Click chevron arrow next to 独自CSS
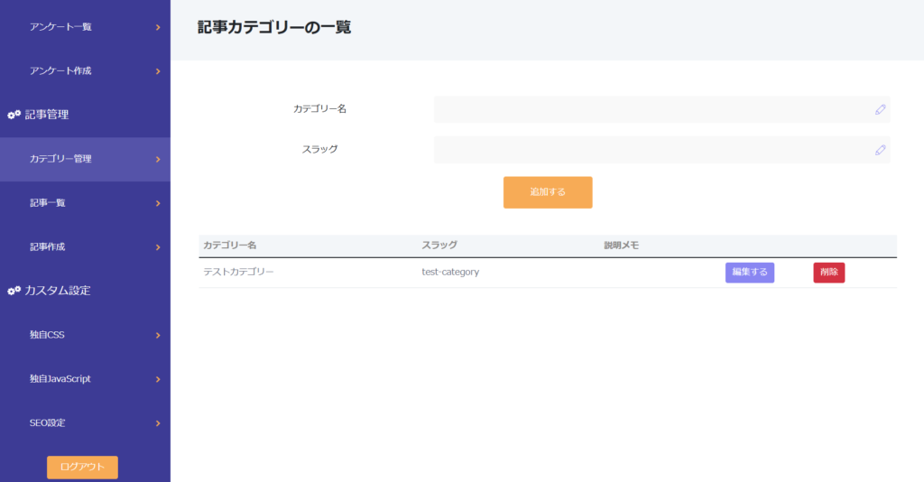Viewport: 924px width, 482px height. (158, 335)
